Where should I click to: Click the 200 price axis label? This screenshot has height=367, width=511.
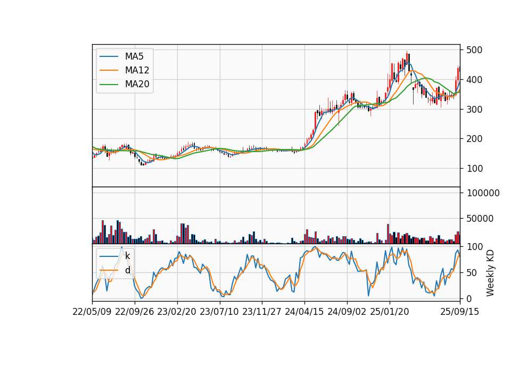[474, 139]
